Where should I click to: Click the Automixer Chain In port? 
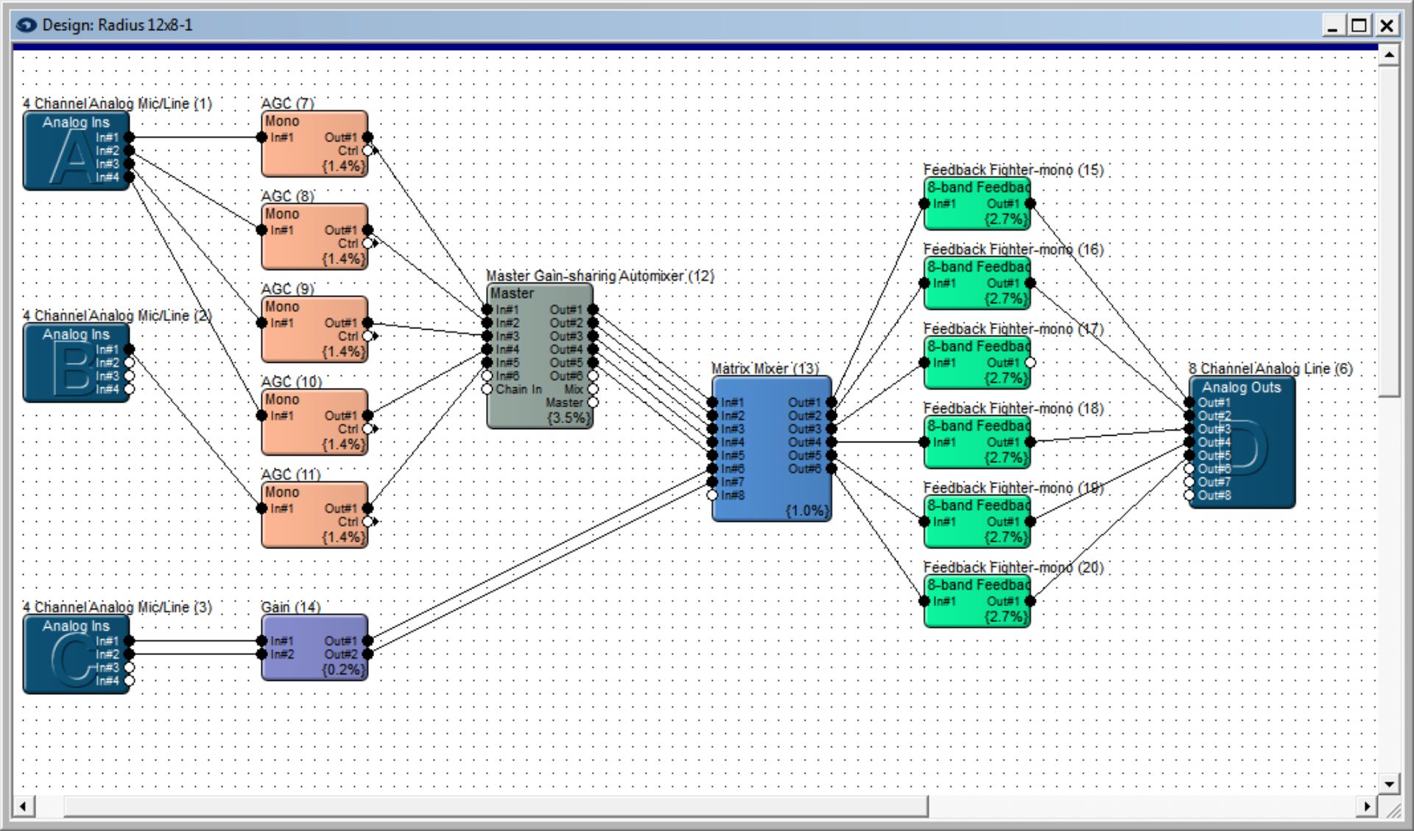coord(487,389)
